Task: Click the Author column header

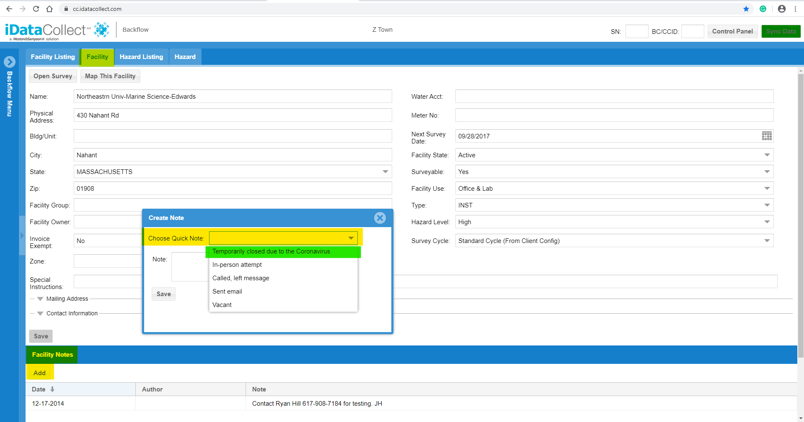Action: pyautogui.click(x=191, y=389)
